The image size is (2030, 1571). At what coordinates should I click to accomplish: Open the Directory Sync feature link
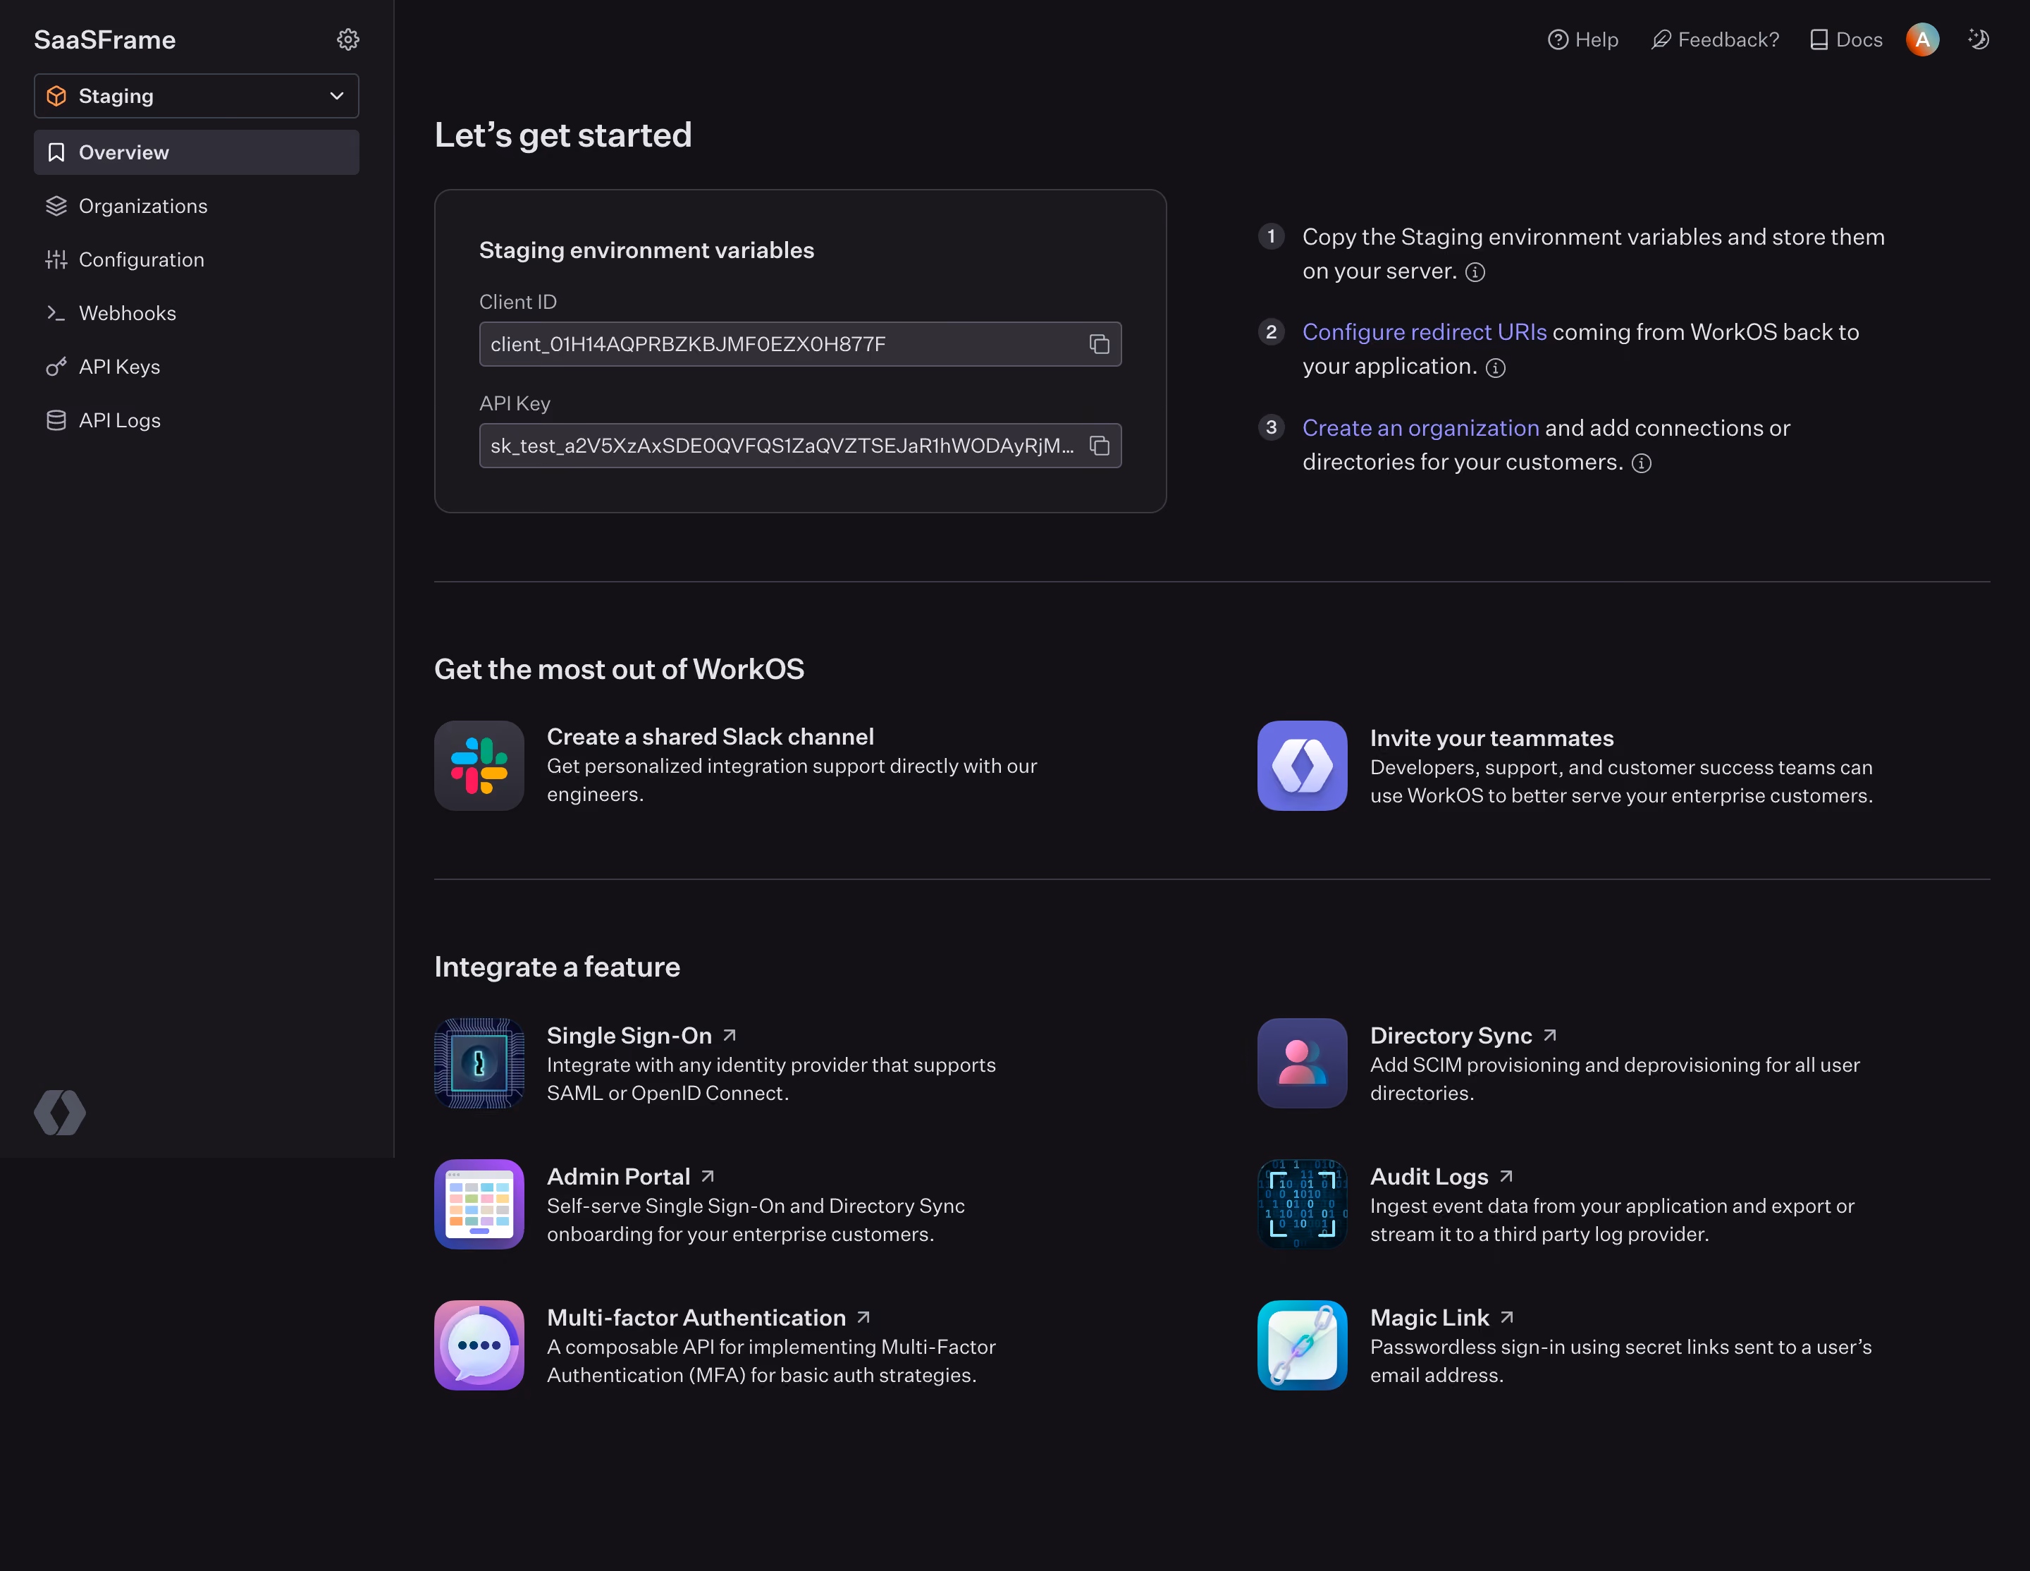[1464, 1036]
